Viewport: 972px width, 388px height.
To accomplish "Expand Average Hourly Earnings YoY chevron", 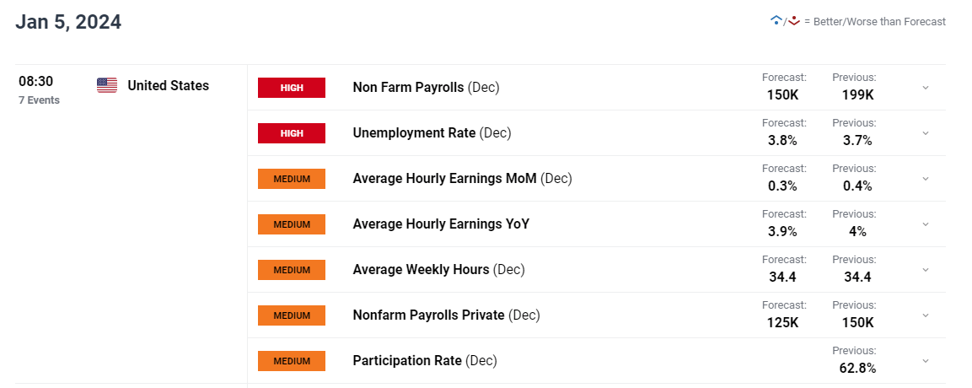I will [925, 224].
